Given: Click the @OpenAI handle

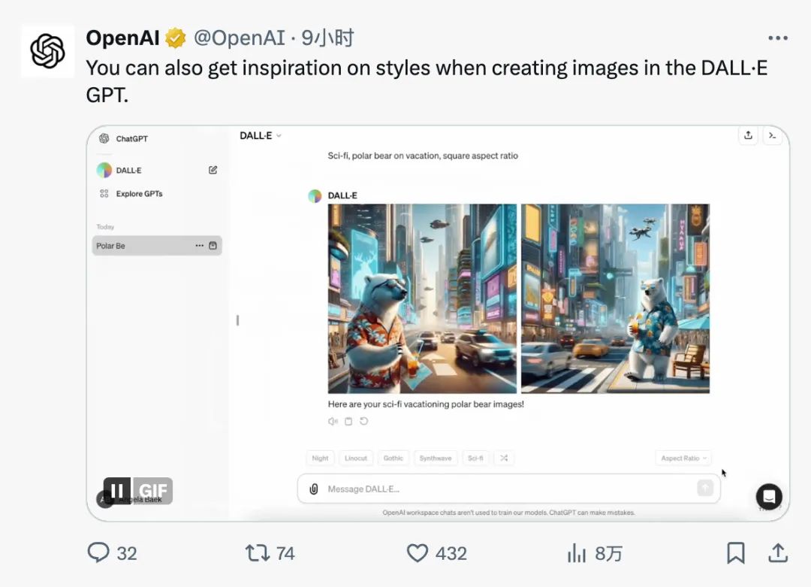Looking at the screenshot, I should (x=240, y=38).
